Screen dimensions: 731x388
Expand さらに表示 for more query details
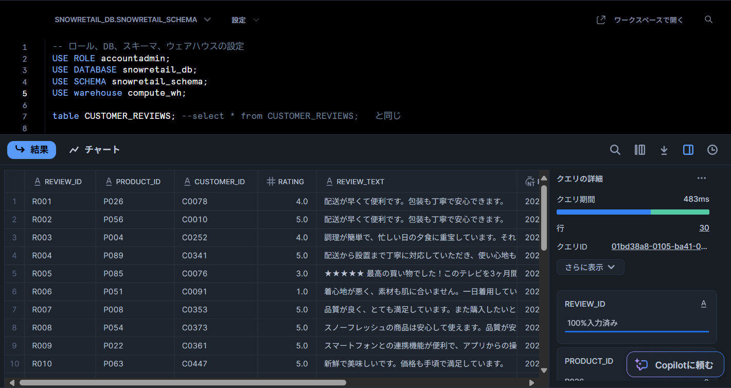click(x=590, y=267)
